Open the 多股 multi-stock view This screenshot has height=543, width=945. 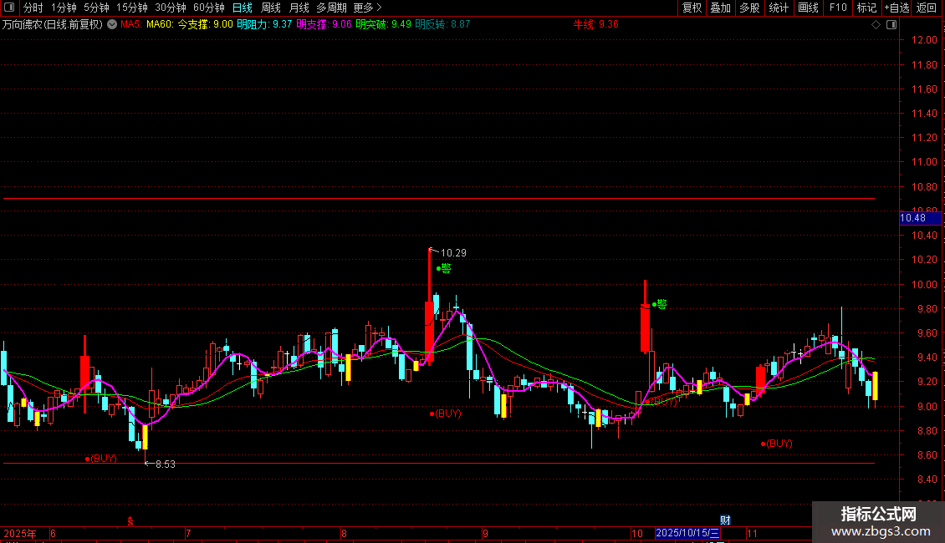749,8
